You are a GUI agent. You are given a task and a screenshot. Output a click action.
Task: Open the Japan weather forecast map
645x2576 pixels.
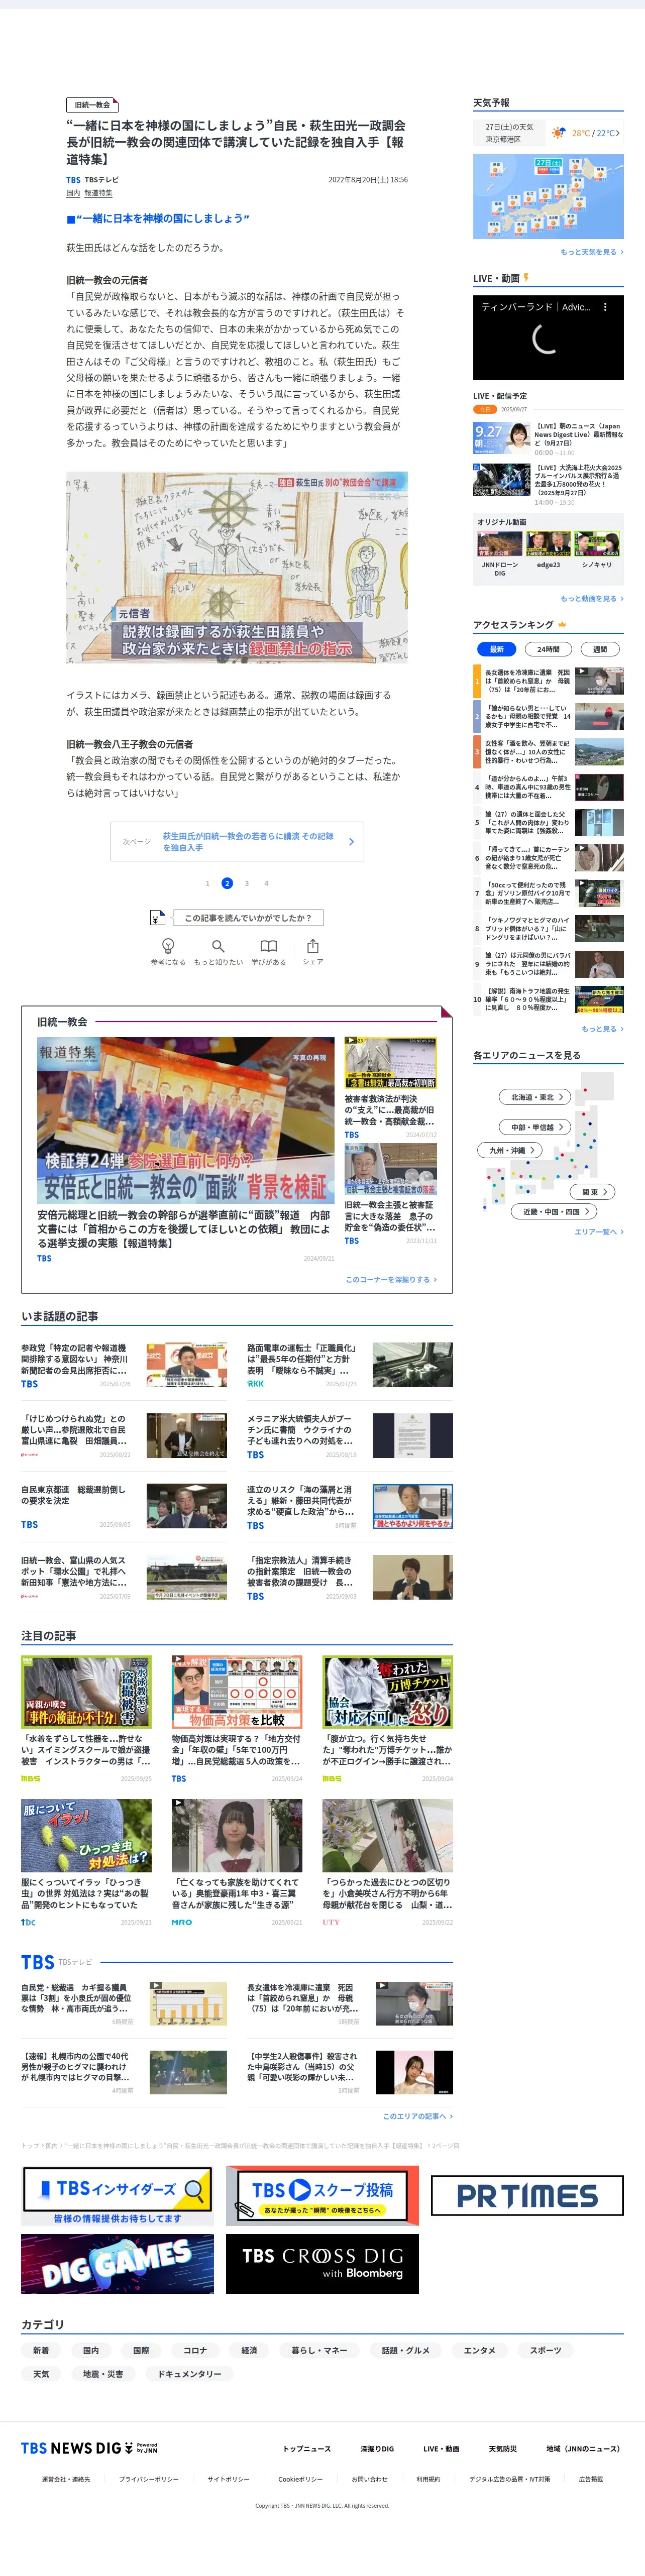coord(548,197)
